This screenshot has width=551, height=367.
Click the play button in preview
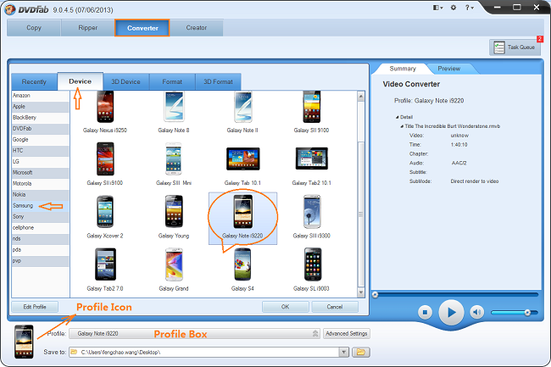coord(451,313)
